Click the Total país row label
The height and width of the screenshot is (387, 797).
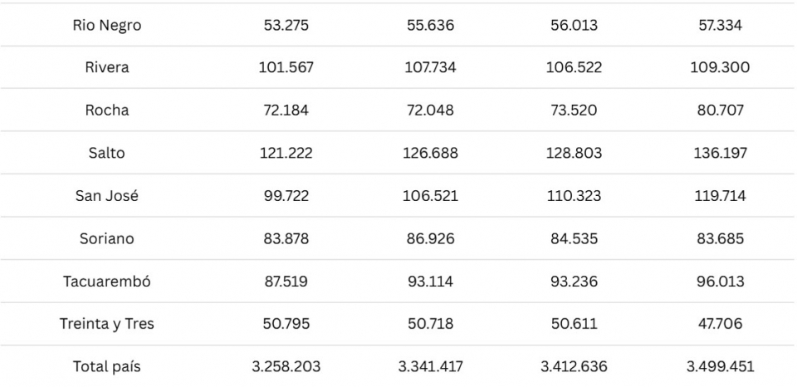[x=107, y=366]
